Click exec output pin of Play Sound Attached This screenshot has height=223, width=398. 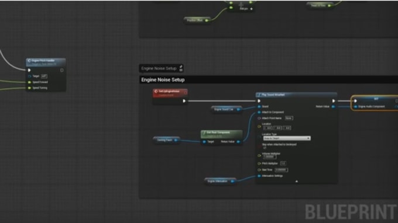tap(334, 101)
